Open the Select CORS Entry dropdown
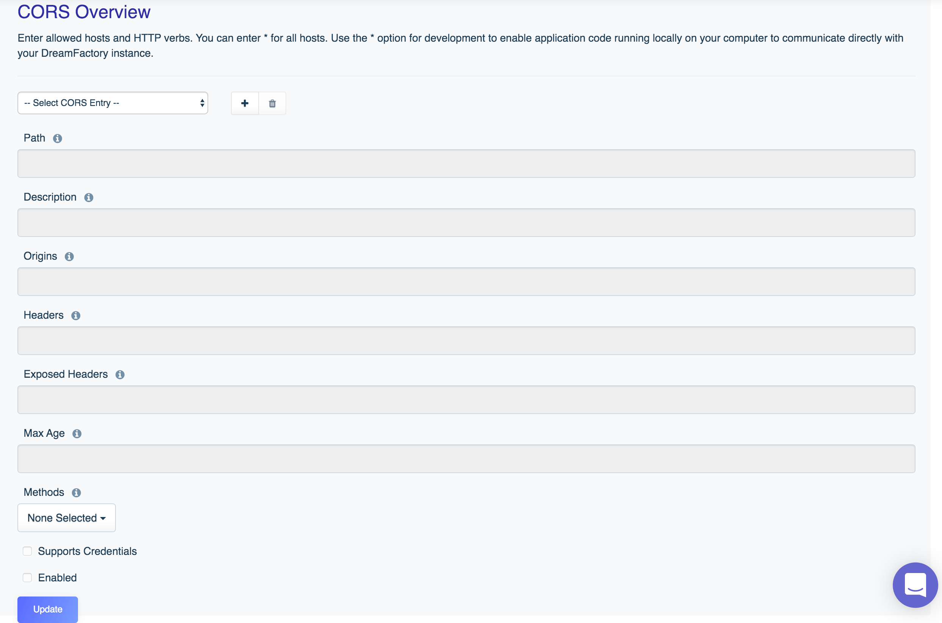 112,103
